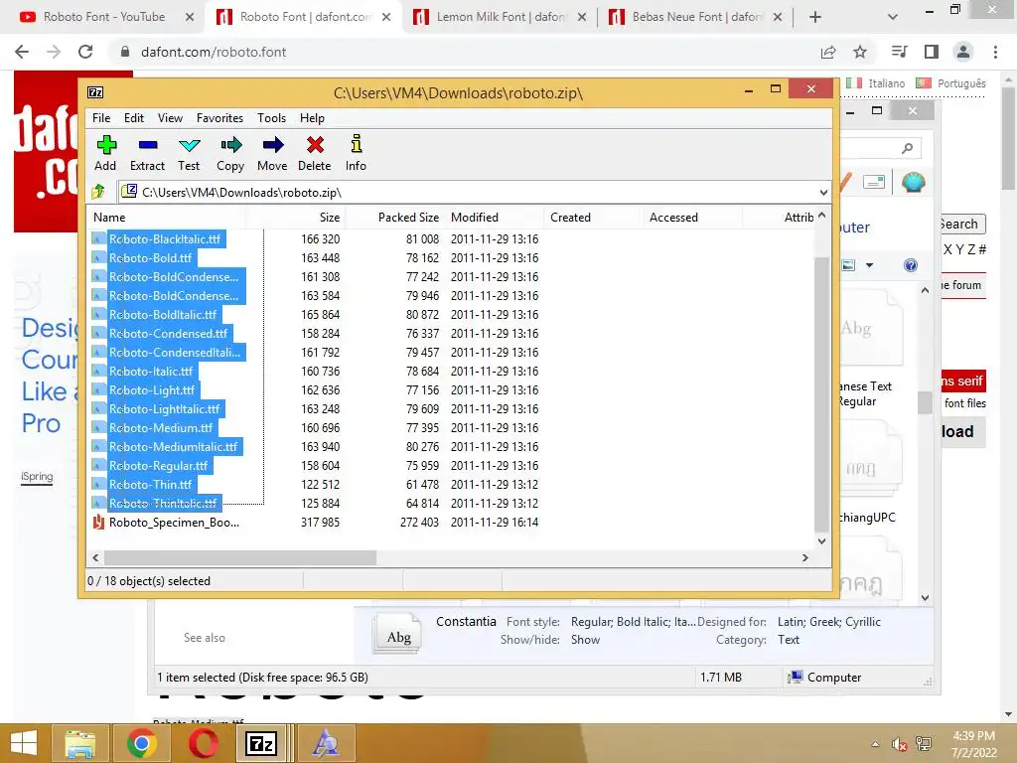
Task: Open Google Chrome from the taskbar
Action: (141, 743)
